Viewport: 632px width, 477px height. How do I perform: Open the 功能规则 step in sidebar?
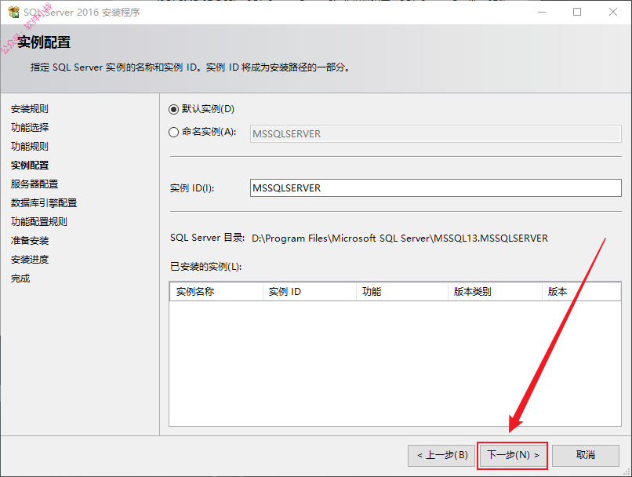30,147
